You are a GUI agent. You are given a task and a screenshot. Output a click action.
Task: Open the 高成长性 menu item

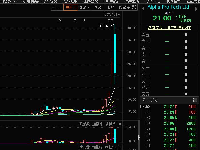(153, 1)
